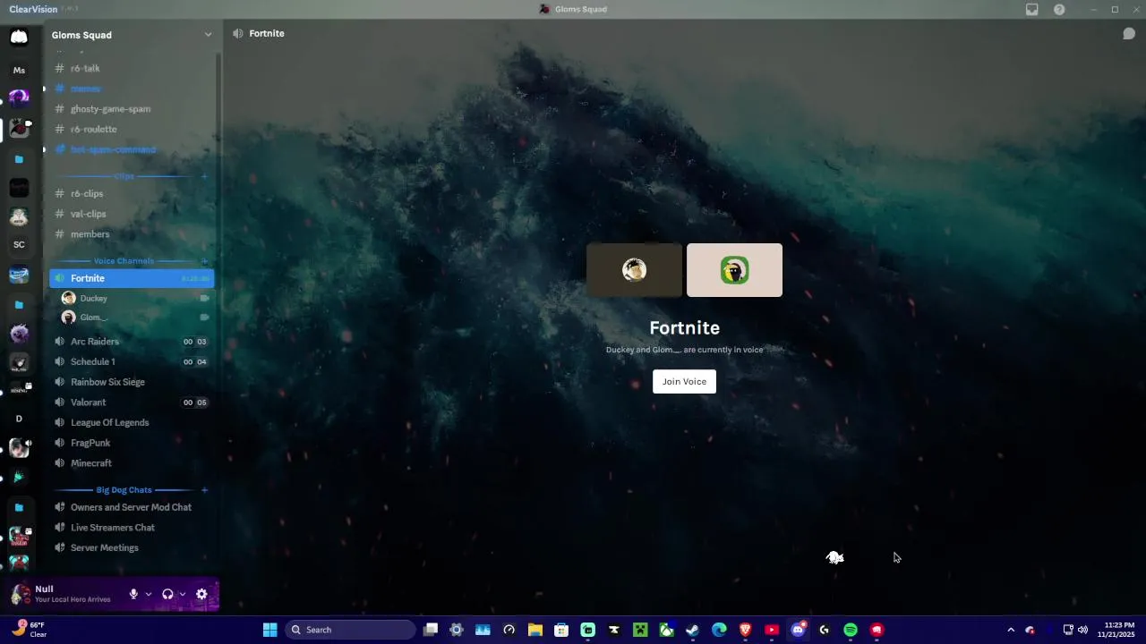The width and height of the screenshot is (1146, 644).
Task: Open Minecraft launcher from taskbar
Action: 640,630
